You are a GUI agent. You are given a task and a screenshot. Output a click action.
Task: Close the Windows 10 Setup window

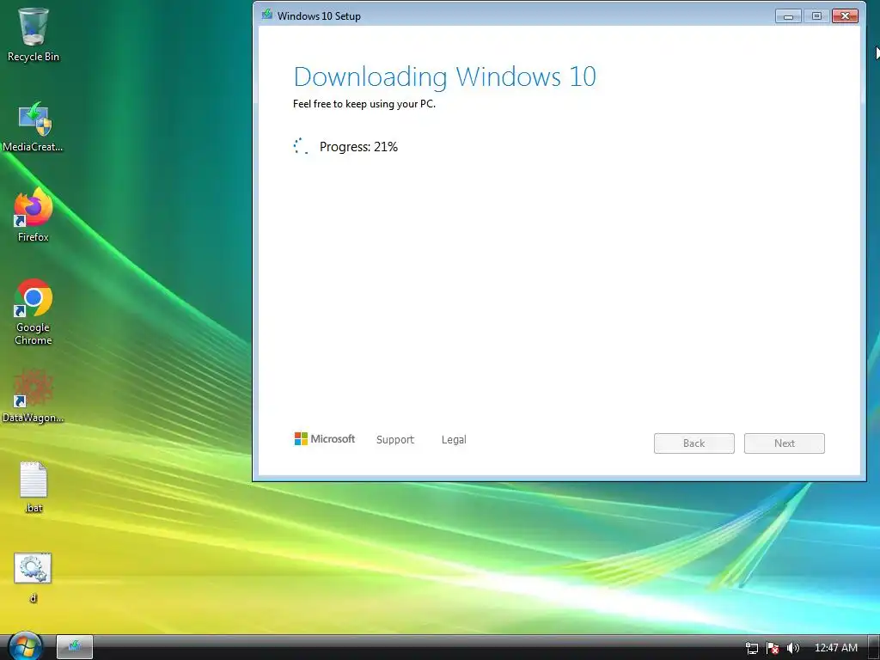[x=846, y=16]
